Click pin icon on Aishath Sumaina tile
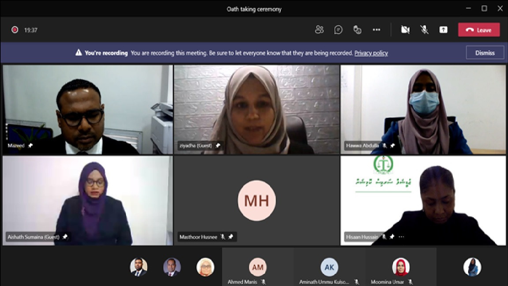This screenshot has height=286, width=508. [65, 237]
